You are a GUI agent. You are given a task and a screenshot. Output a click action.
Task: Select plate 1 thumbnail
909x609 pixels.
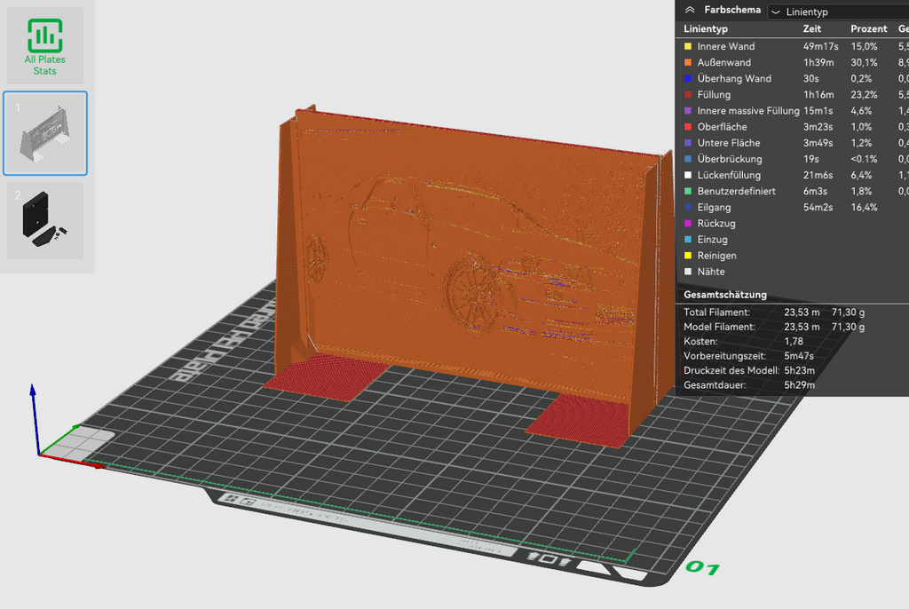coord(45,133)
